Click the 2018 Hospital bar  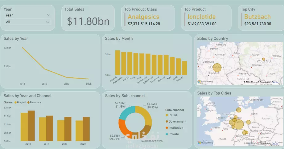coord(24,127)
